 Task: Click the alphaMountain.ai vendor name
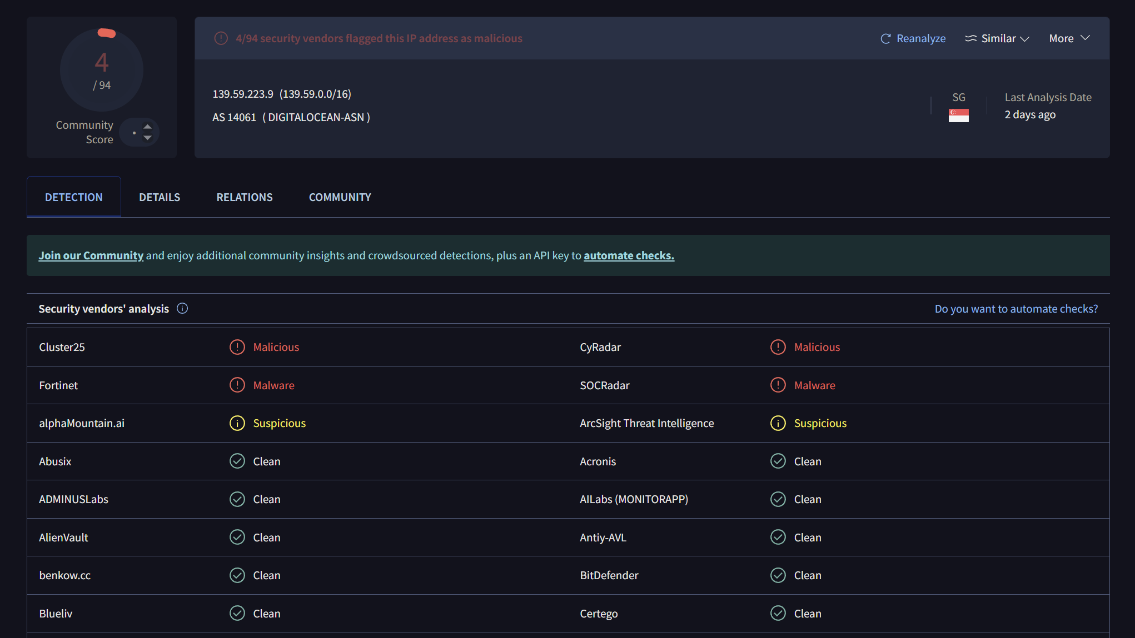click(82, 423)
